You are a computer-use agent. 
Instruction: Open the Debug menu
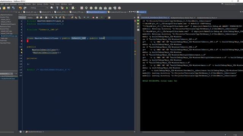click(39, 4)
